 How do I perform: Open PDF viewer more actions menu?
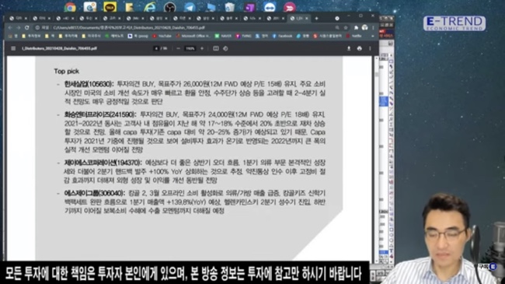tap(370, 48)
